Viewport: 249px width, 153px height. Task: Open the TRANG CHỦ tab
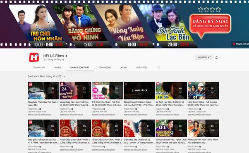tap(39, 68)
